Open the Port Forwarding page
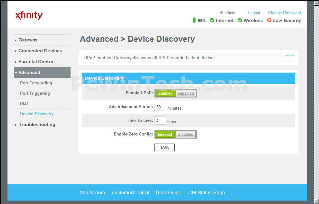Image resolution: width=319 pixels, height=204 pixels. tap(36, 83)
